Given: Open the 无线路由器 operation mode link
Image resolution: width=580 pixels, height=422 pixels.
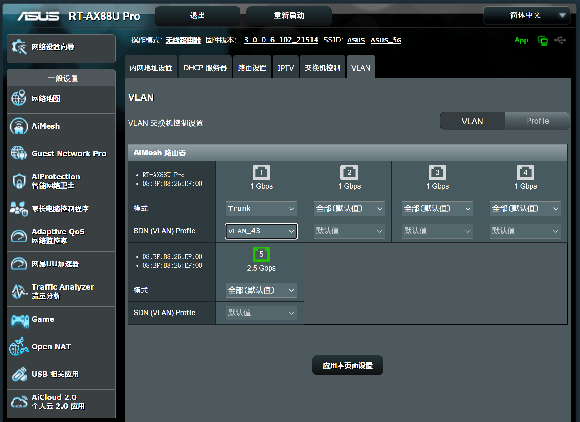Looking at the screenshot, I should [x=183, y=40].
